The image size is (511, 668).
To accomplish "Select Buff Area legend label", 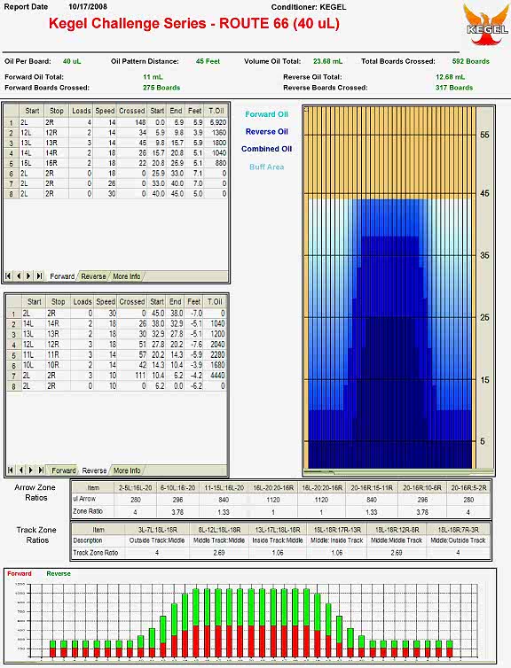I will [267, 167].
